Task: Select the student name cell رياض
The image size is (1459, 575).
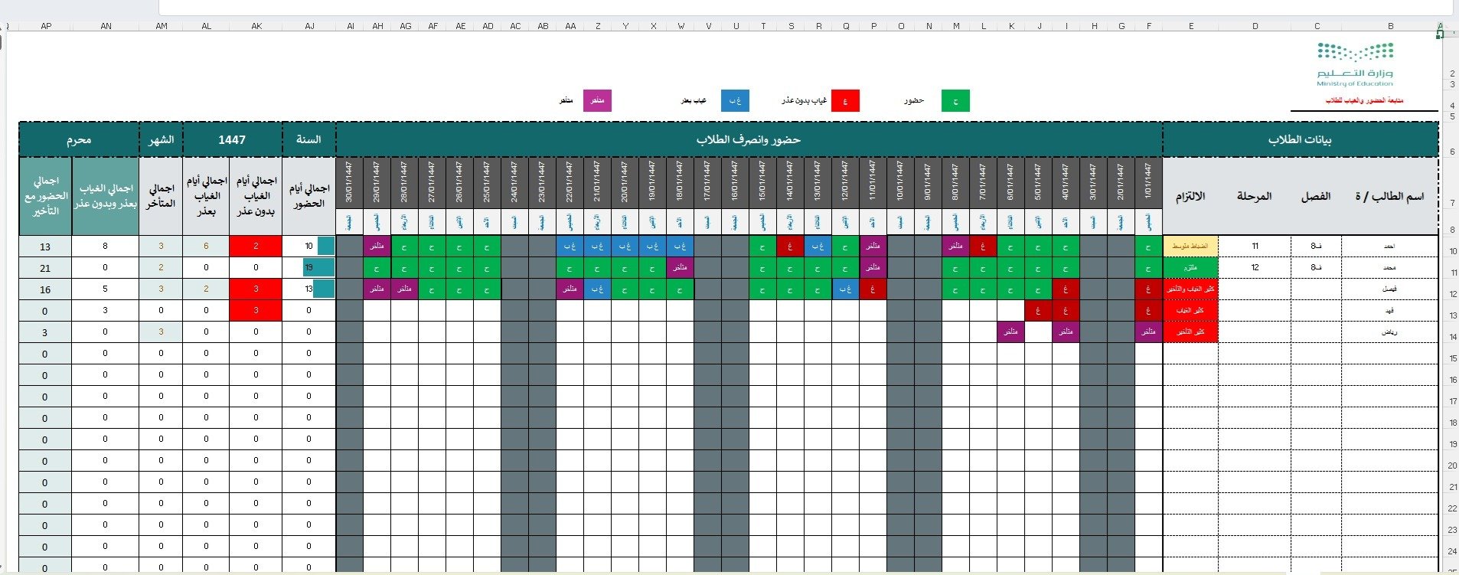Action: click(x=1389, y=332)
